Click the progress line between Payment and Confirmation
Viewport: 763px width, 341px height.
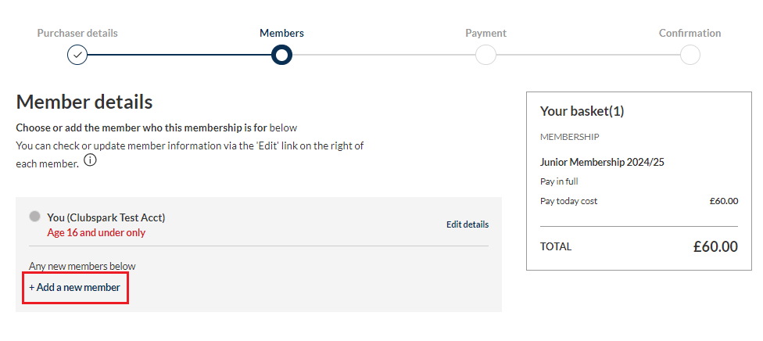click(588, 55)
